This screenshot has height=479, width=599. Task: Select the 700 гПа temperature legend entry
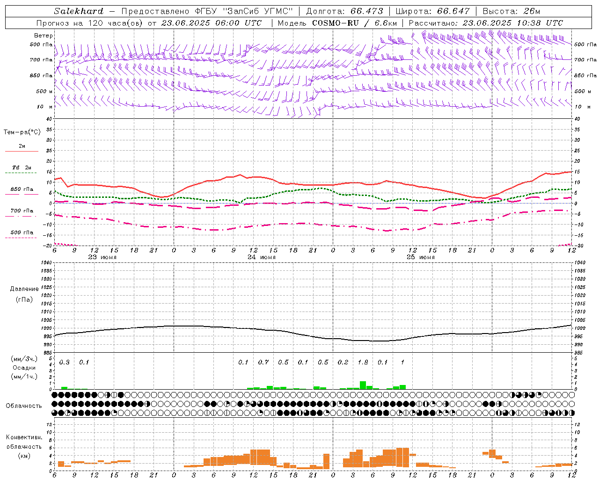pos(22,211)
